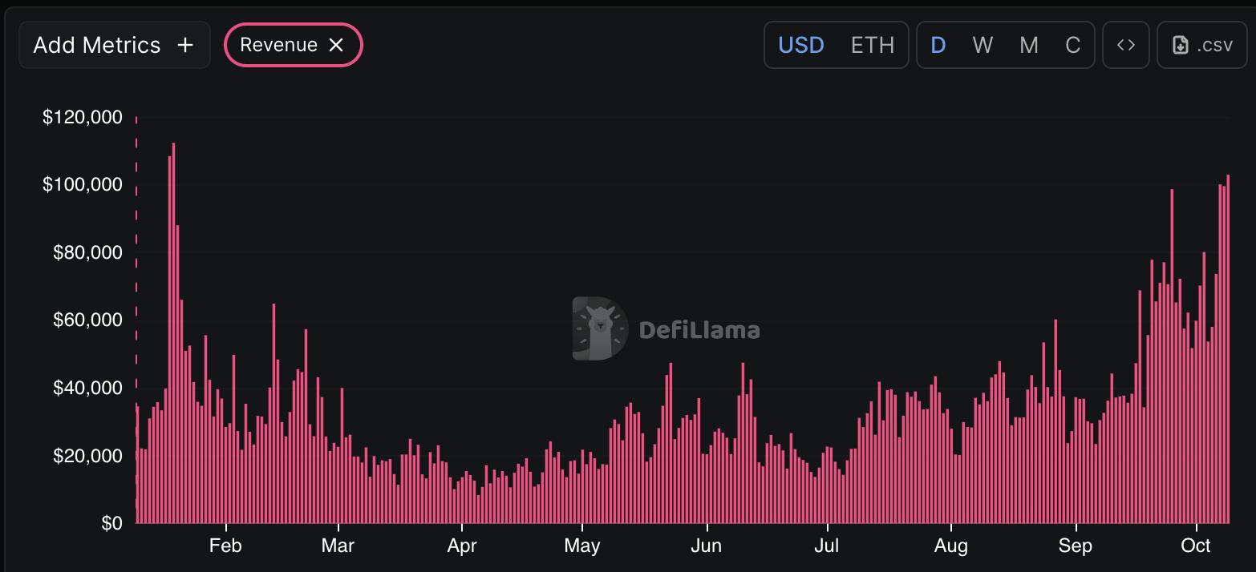
Task: Click the download file icon for .csv
Action: [1181, 46]
